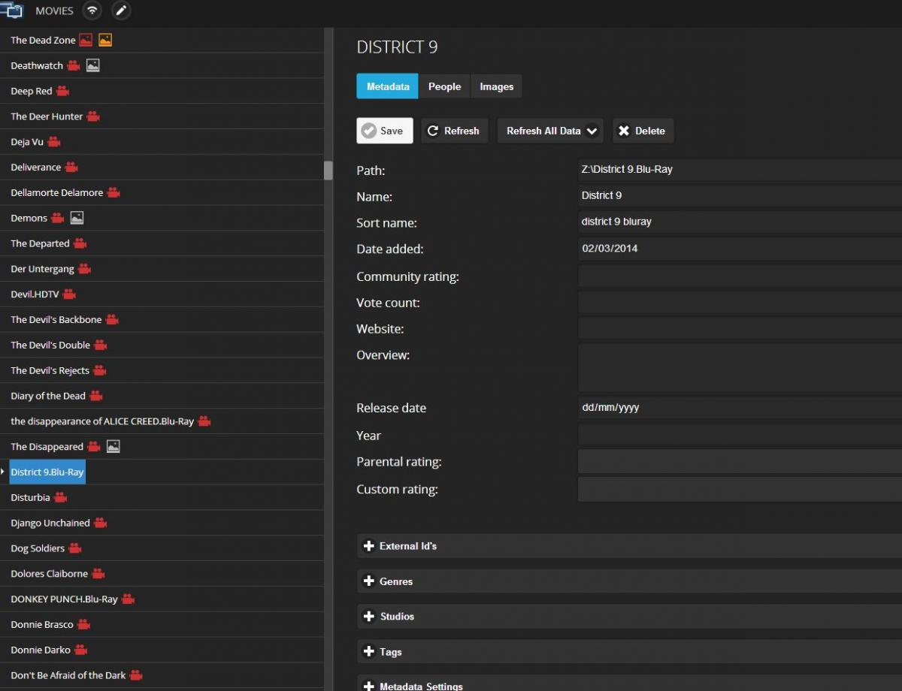Switch to the People tab

(x=444, y=86)
